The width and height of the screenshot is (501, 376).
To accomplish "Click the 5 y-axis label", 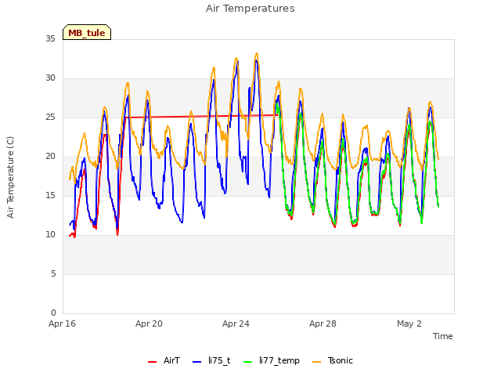I will tap(53, 273).
